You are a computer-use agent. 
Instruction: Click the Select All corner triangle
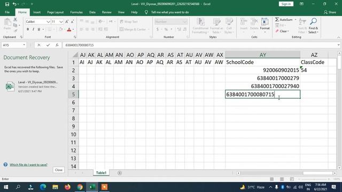coord(75,54)
